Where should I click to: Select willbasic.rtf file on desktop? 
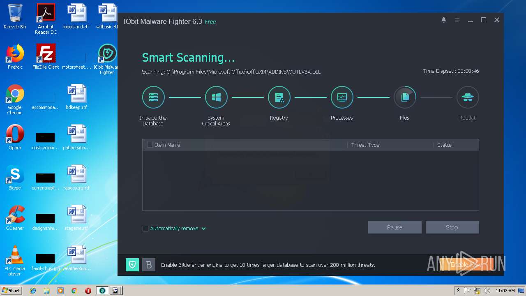pos(108,16)
